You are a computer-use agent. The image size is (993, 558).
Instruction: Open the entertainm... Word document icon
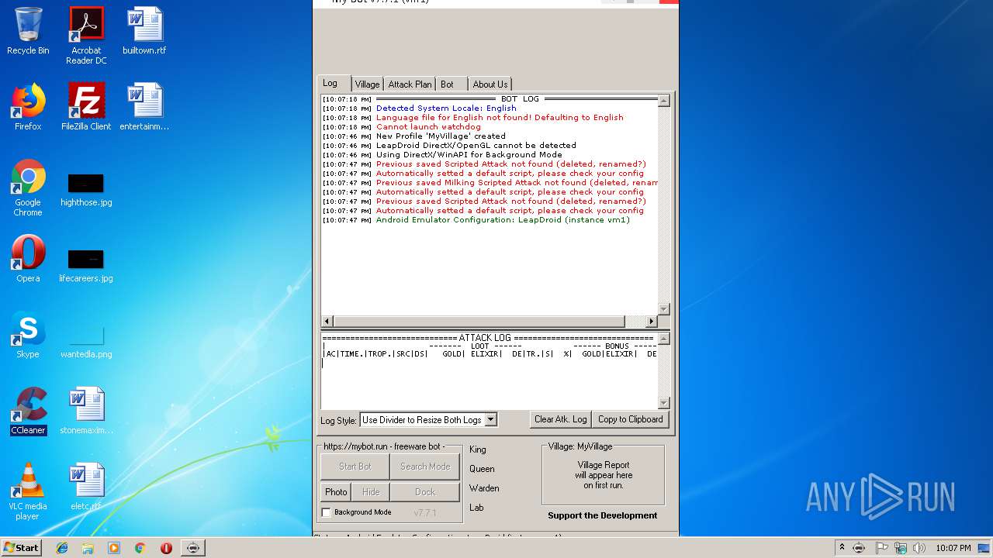pyautogui.click(x=144, y=108)
